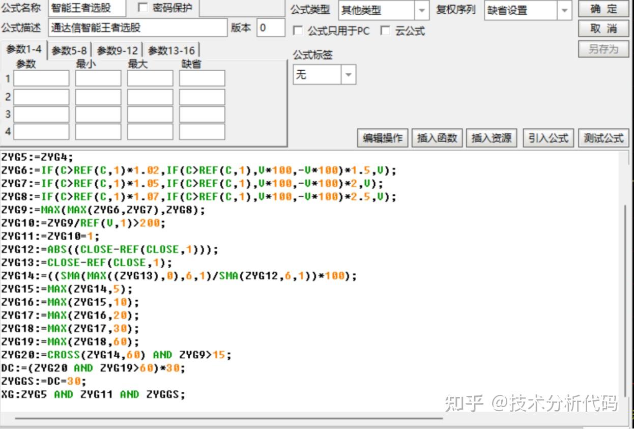Click the 引入公式 button
The image size is (634, 429).
(x=549, y=138)
